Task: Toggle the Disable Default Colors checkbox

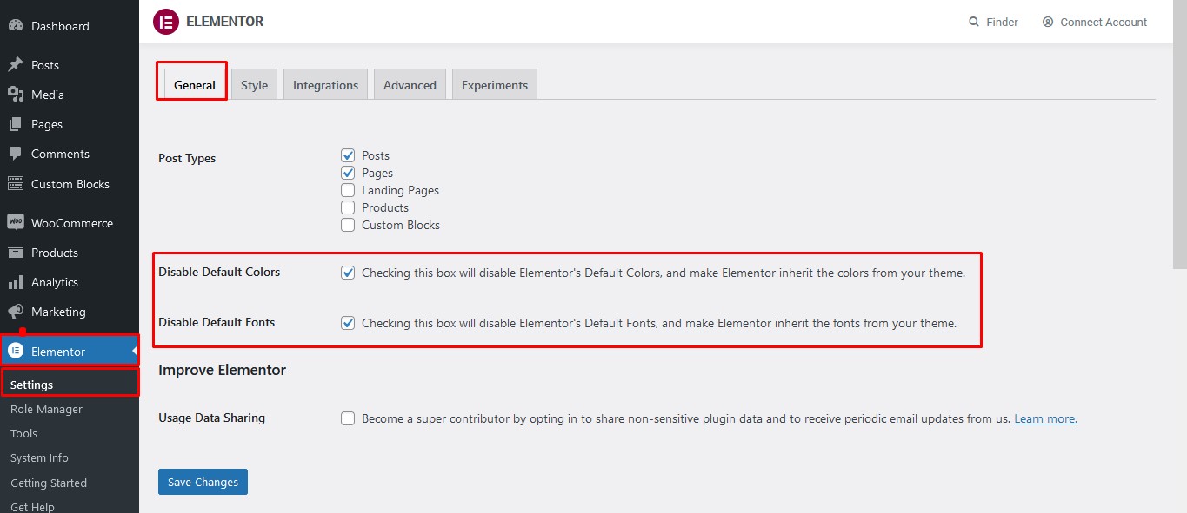Action: point(348,273)
